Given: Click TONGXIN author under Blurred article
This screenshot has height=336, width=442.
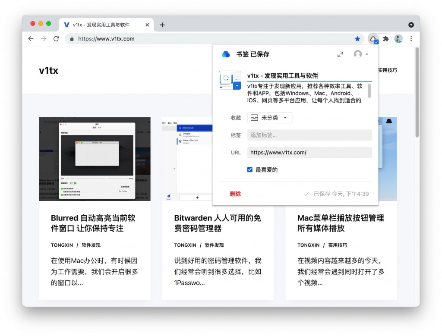Looking at the screenshot, I should (62, 245).
